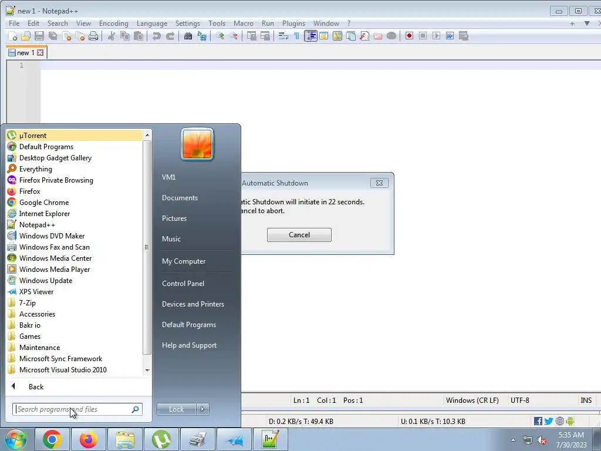
Task: Toggle Word Wrap in the toolbar
Action: point(283,36)
